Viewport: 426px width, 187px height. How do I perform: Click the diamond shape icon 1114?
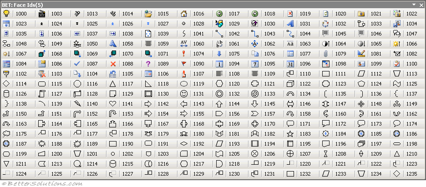point(6,84)
